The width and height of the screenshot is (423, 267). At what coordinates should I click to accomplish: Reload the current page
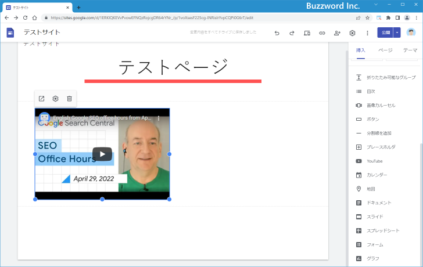coord(25,18)
